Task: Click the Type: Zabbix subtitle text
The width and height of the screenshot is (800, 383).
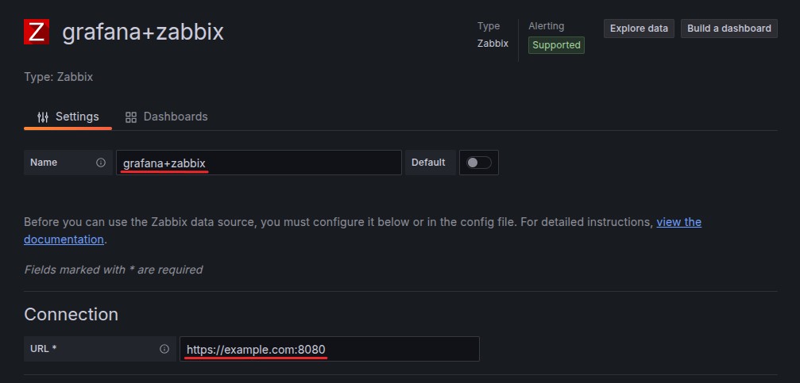Action: (59, 77)
